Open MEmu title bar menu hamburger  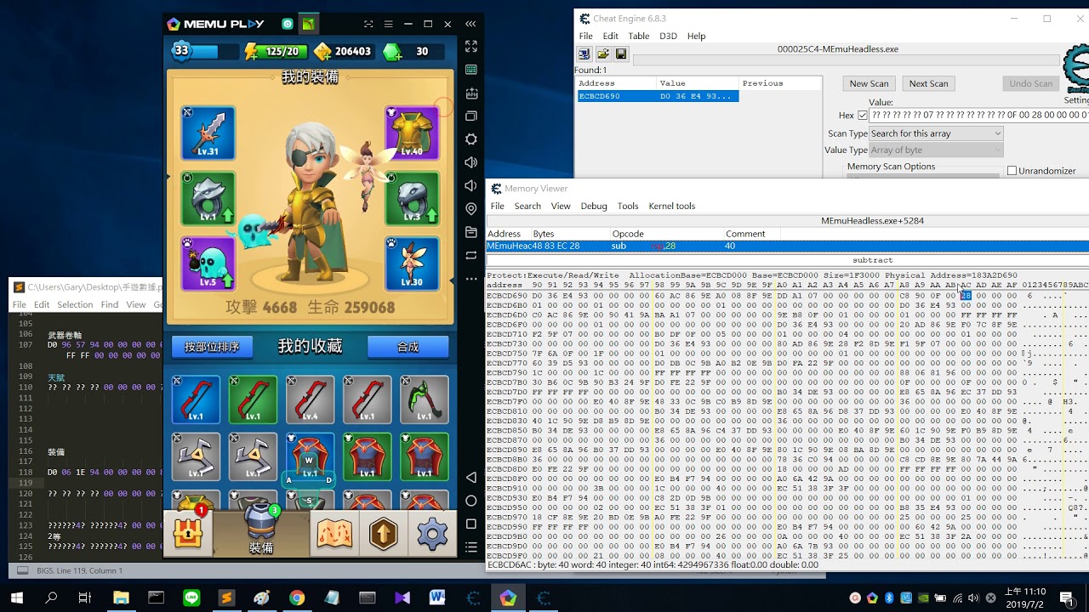(x=388, y=24)
